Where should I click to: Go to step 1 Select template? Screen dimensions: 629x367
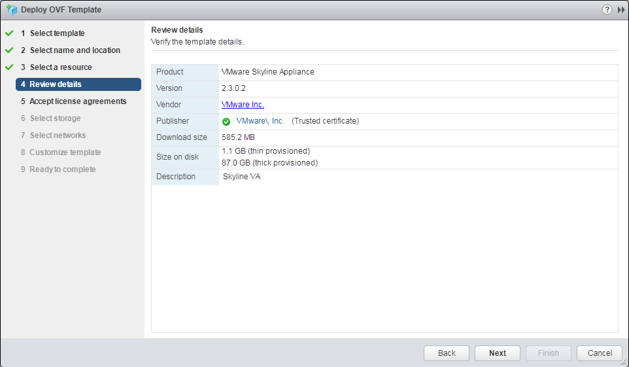point(52,33)
